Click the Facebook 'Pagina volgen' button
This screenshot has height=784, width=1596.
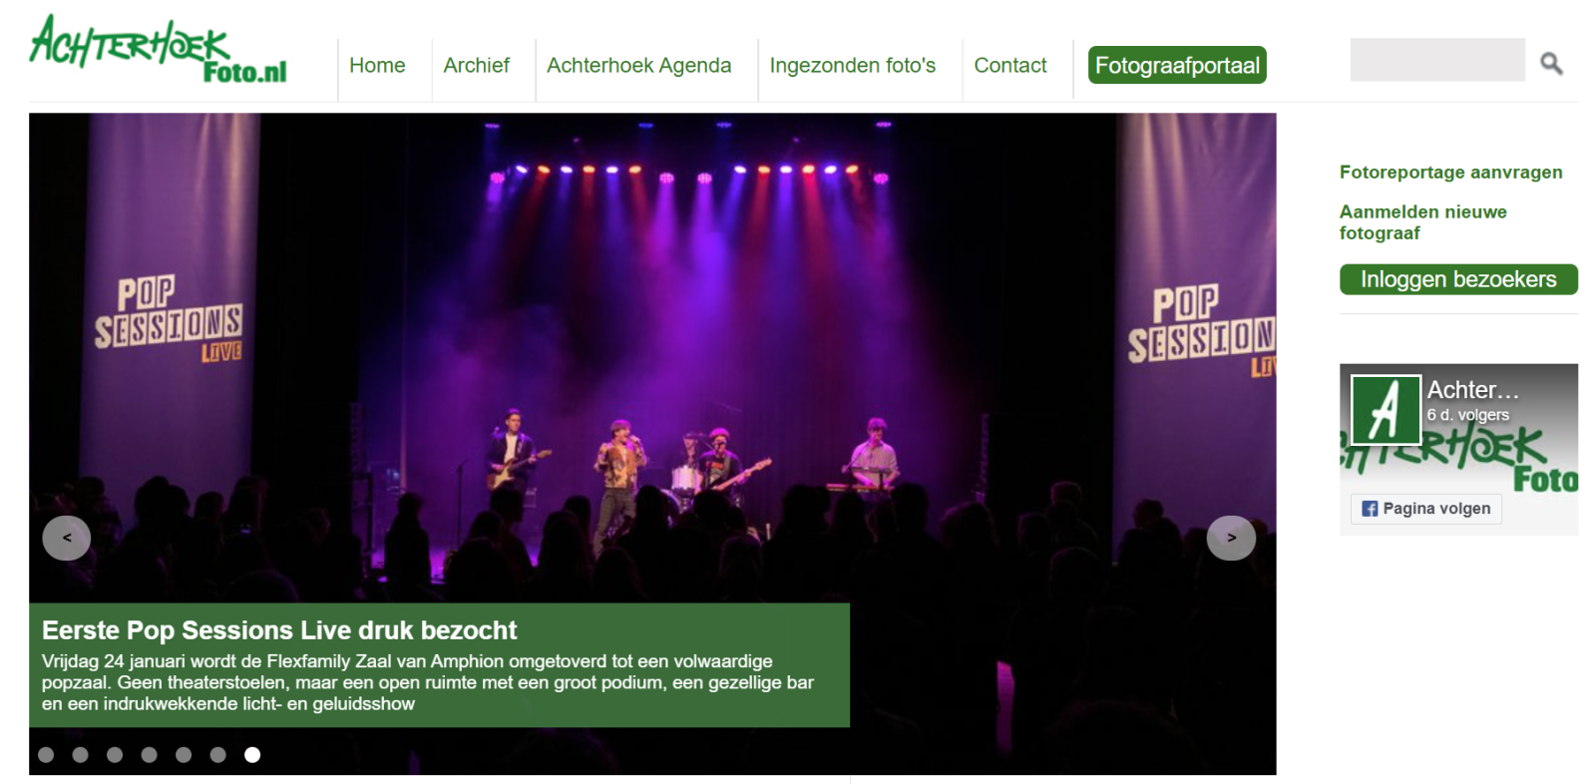pos(1425,509)
